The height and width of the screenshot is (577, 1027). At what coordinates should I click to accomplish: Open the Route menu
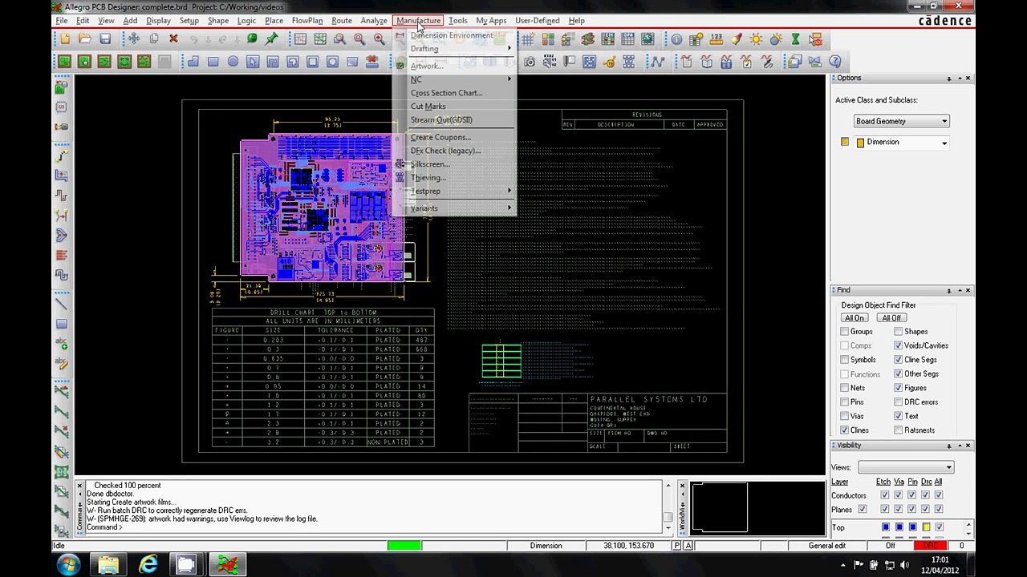pos(341,20)
